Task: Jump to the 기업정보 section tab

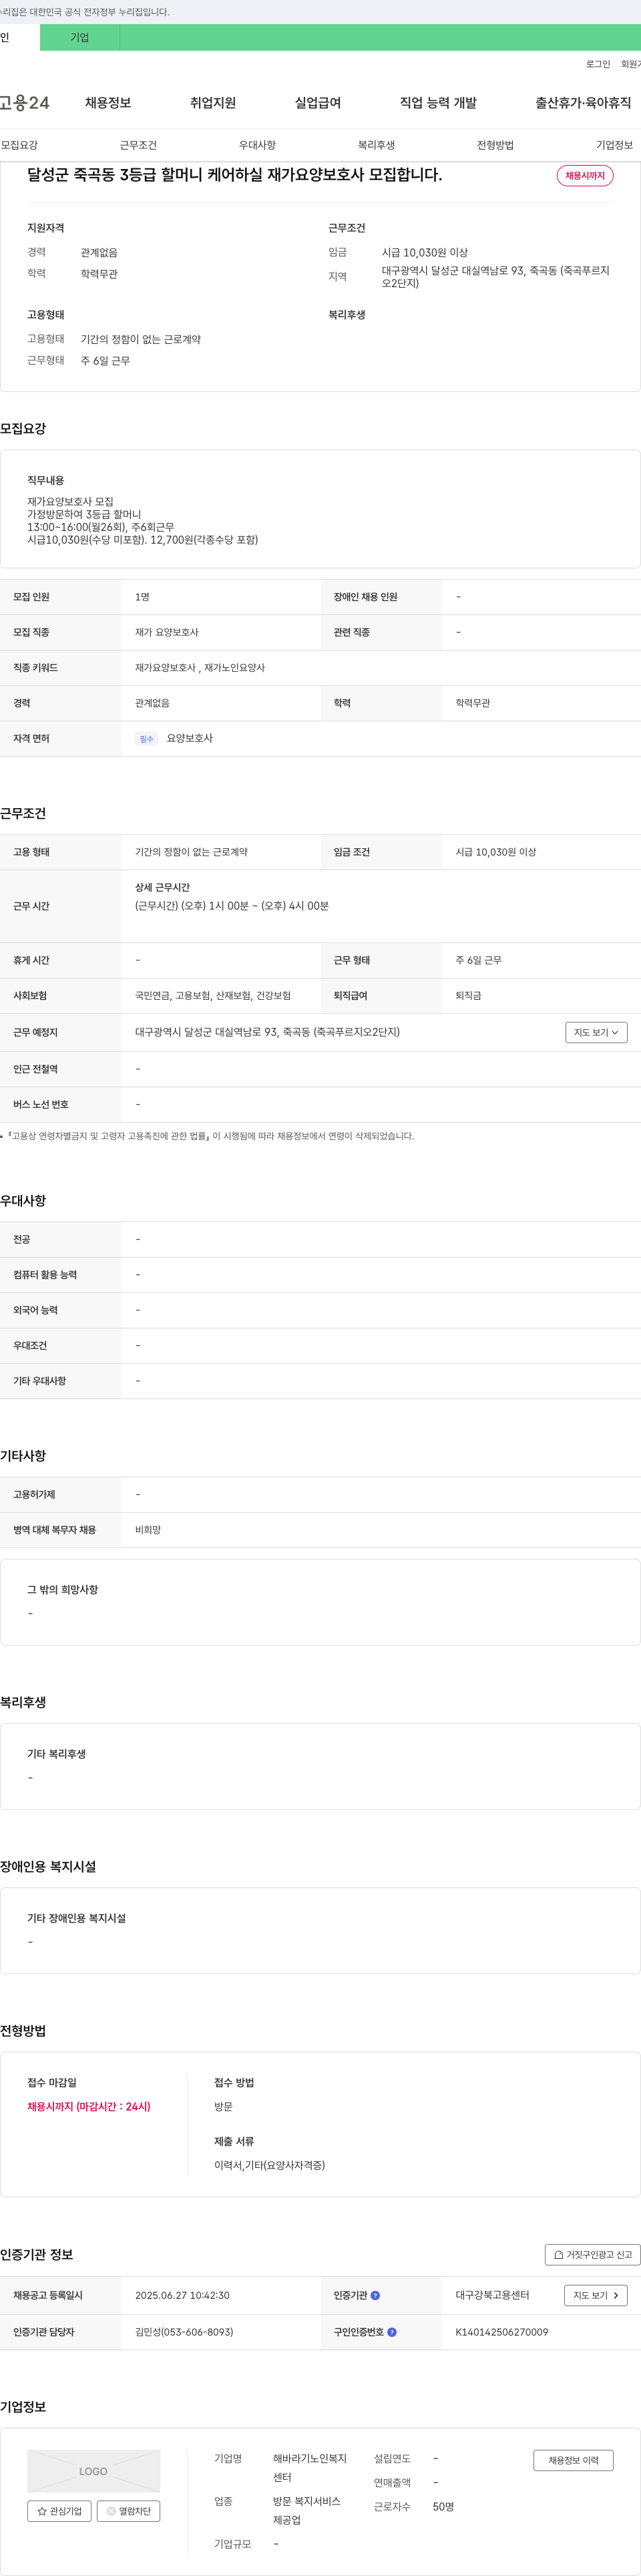Action: [614, 145]
